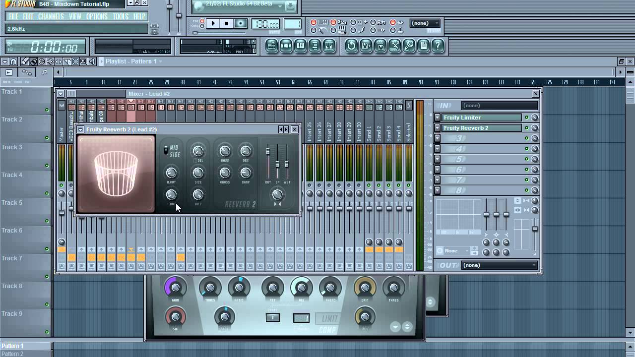Open the EDIT menu
The width and height of the screenshot is (635, 357).
28,16
